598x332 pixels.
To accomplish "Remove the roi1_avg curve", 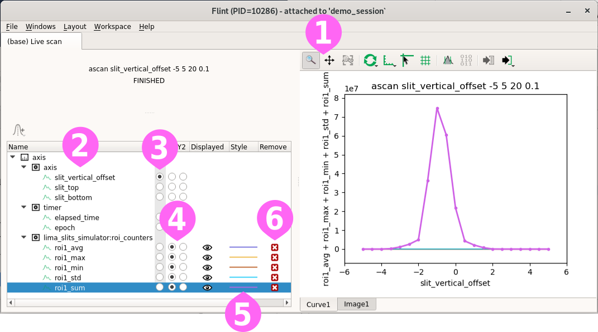I will (x=275, y=247).
